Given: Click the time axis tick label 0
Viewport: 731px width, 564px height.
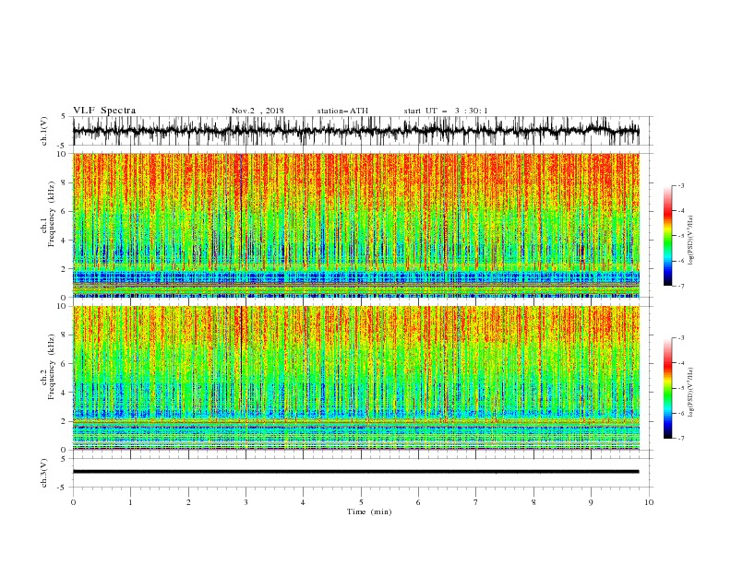Looking at the screenshot, I should click(73, 502).
